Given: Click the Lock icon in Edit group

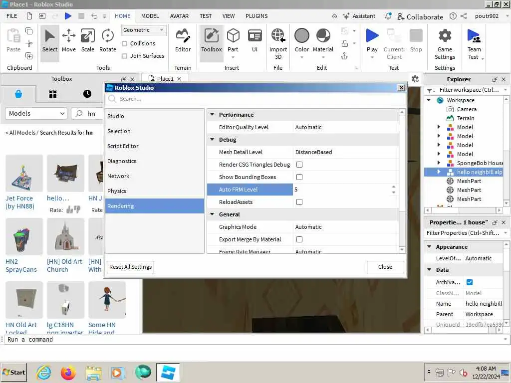Looking at the screenshot, I should point(344,43).
